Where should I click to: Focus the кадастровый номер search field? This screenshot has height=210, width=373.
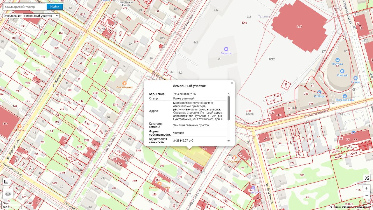(24, 7)
